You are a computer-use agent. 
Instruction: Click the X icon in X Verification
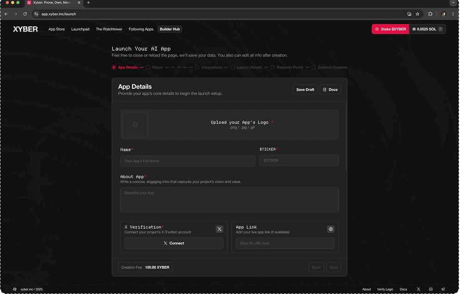(x=219, y=229)
